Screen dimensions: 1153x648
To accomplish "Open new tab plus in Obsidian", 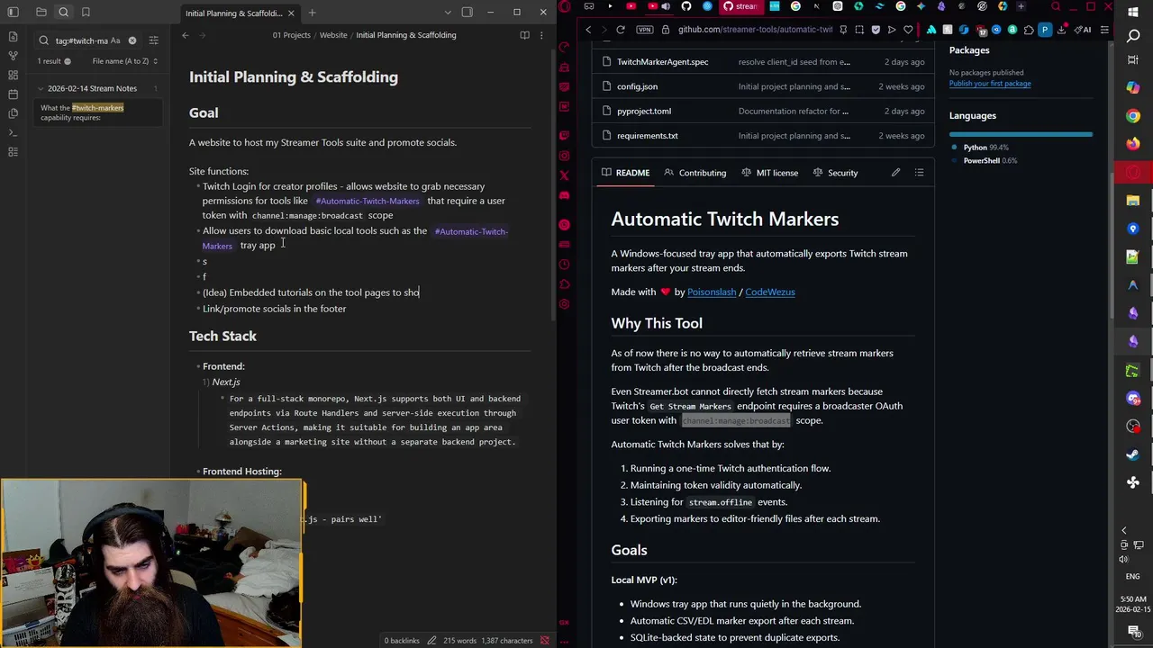I will tap(312, 13).
